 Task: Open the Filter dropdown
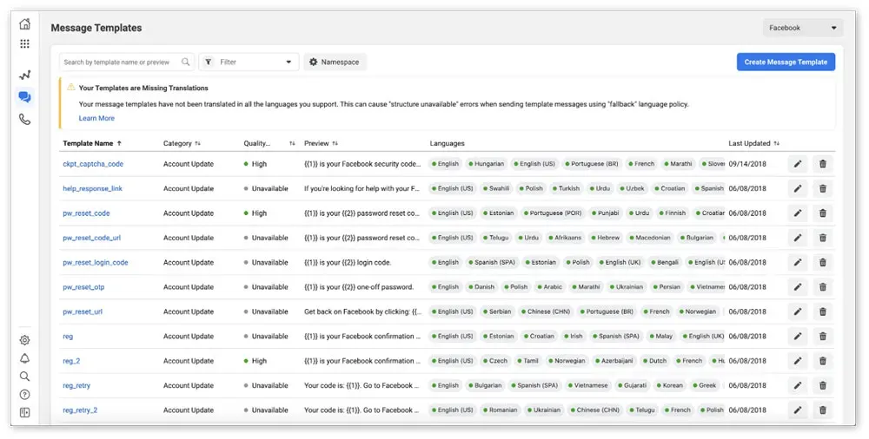[x=249, y=62]
